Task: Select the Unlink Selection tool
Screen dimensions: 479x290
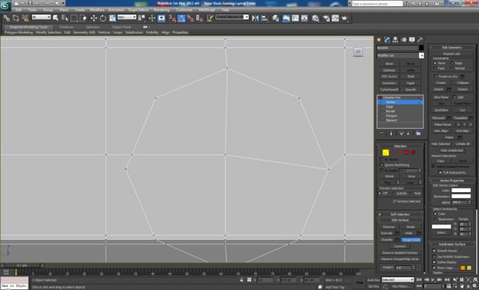Action: pos(16,18)
